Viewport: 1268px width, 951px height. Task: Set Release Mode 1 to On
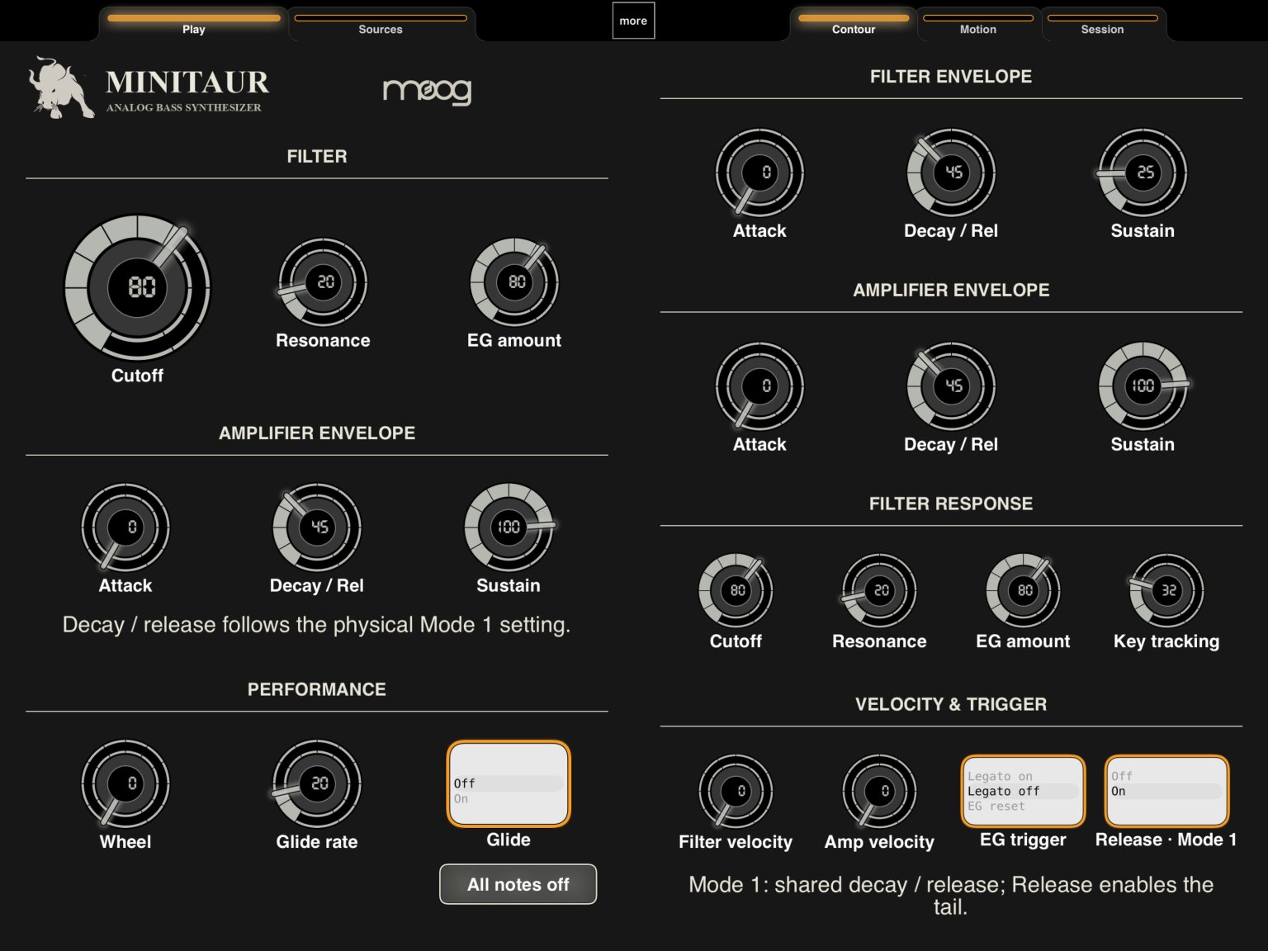click(x=1166, y=791)
